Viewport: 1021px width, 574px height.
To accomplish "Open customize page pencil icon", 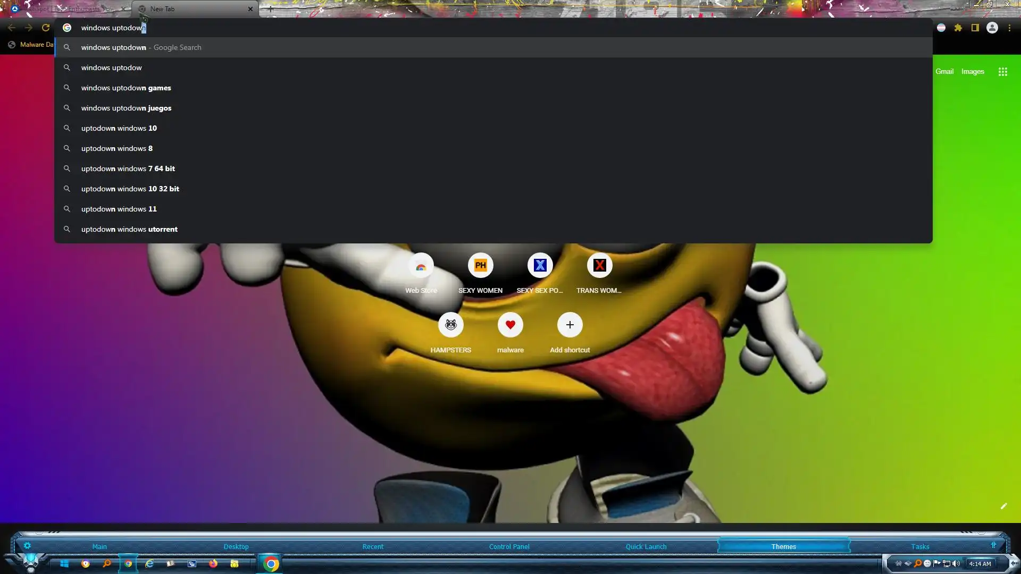I will point(1003,506).
